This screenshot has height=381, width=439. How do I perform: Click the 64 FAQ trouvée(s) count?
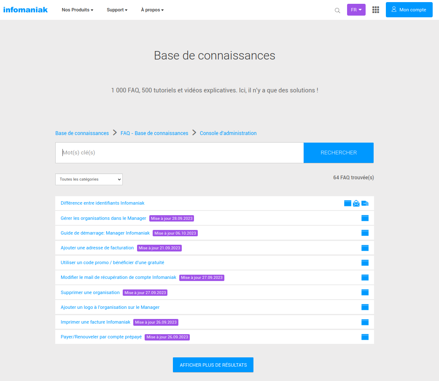point(353,178)
